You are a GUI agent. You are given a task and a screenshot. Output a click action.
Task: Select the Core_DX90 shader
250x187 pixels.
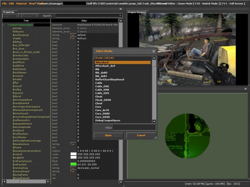(122, 117)
